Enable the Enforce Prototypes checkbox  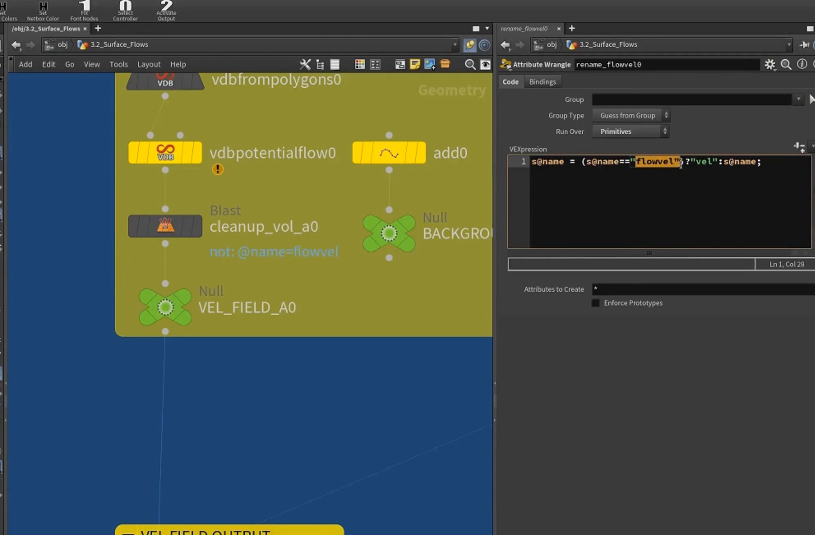595,303
